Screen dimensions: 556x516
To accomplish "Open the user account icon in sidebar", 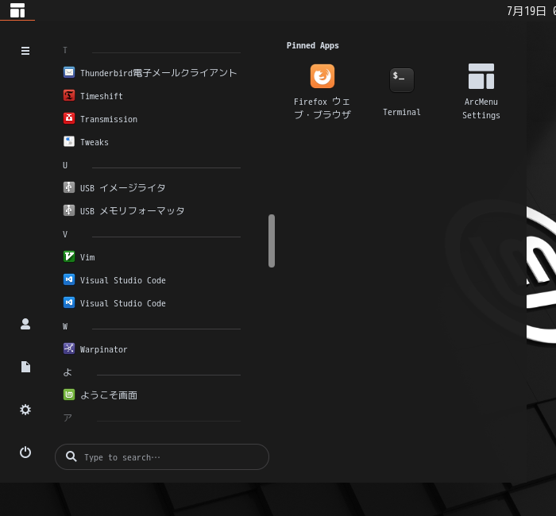I will [x=25, y=324].
